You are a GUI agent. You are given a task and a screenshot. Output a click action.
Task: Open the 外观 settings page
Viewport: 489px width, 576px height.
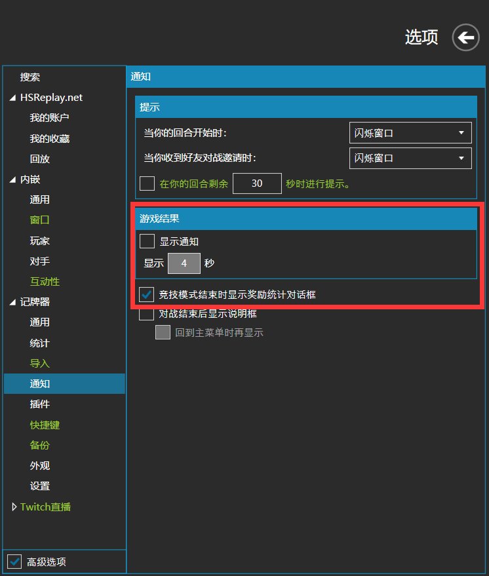point(39,466)
